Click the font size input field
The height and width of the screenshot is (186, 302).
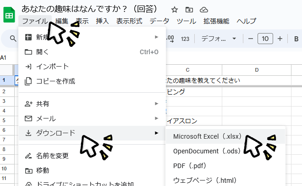click(x=265, y=39)
